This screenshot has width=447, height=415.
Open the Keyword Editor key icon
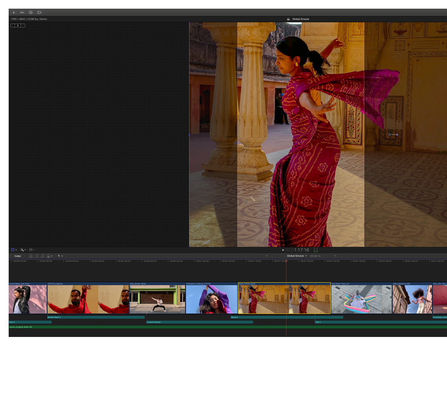(22, 12)
